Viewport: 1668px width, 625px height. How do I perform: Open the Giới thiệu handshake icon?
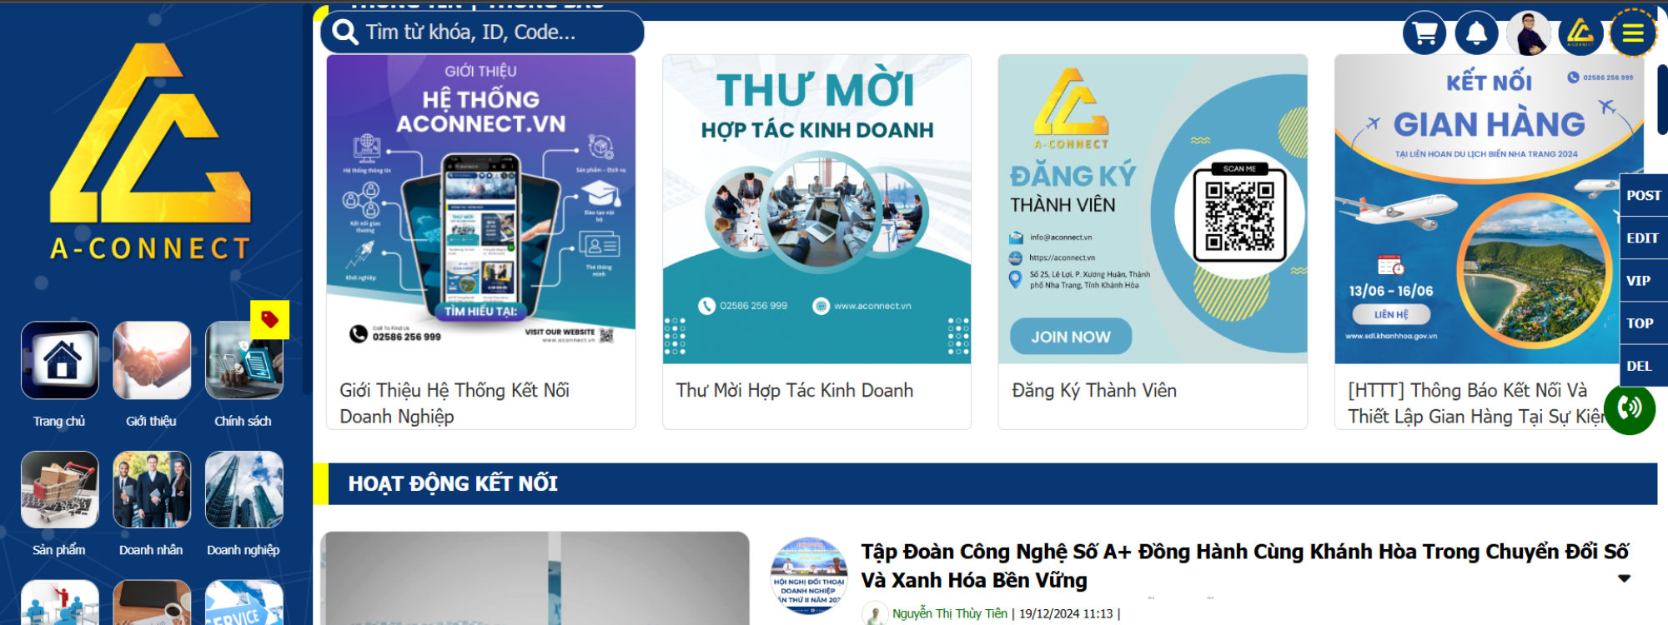pos(152,360)
